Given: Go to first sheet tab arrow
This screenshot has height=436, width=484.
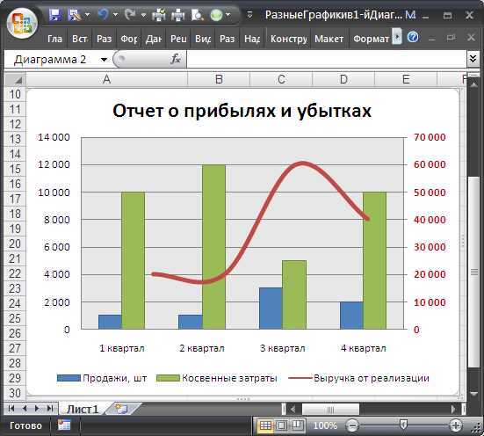Looking at the screenshot, I should click(x=11, y=409).
